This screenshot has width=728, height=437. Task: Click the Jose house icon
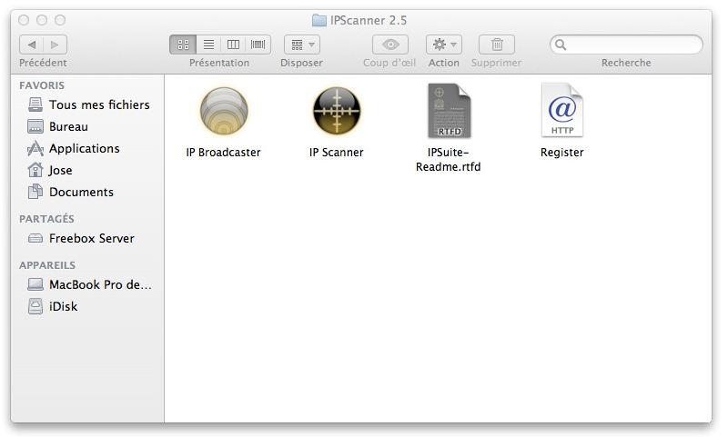point(35,170)
